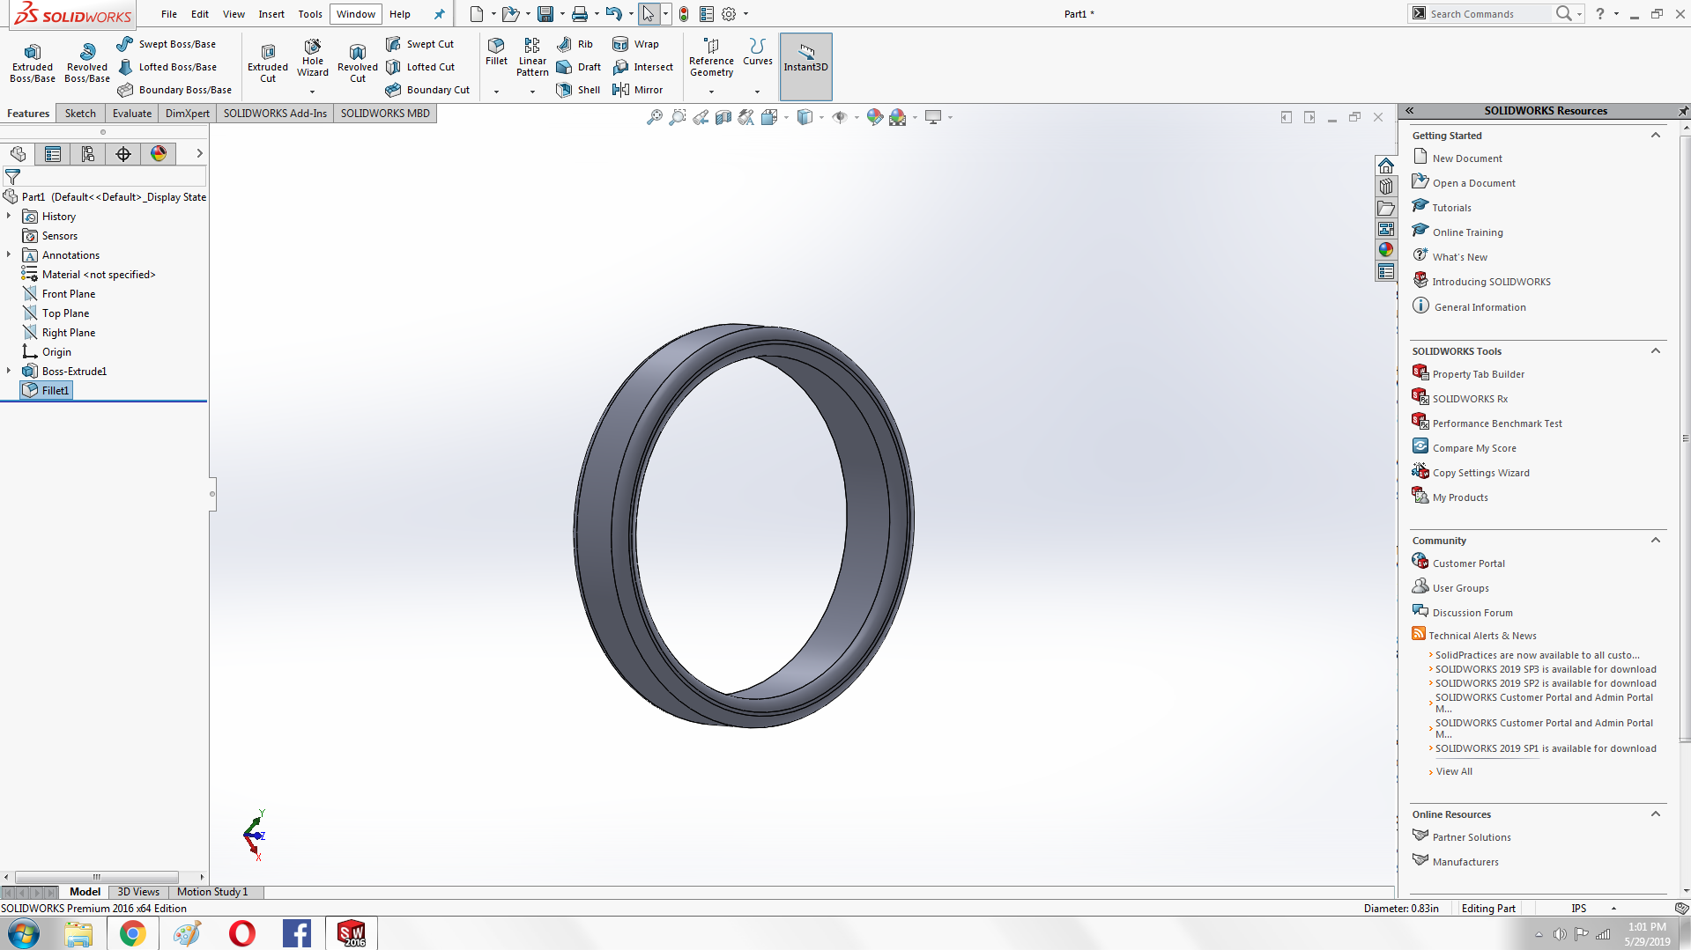Click the Search Commands field

1489,14
